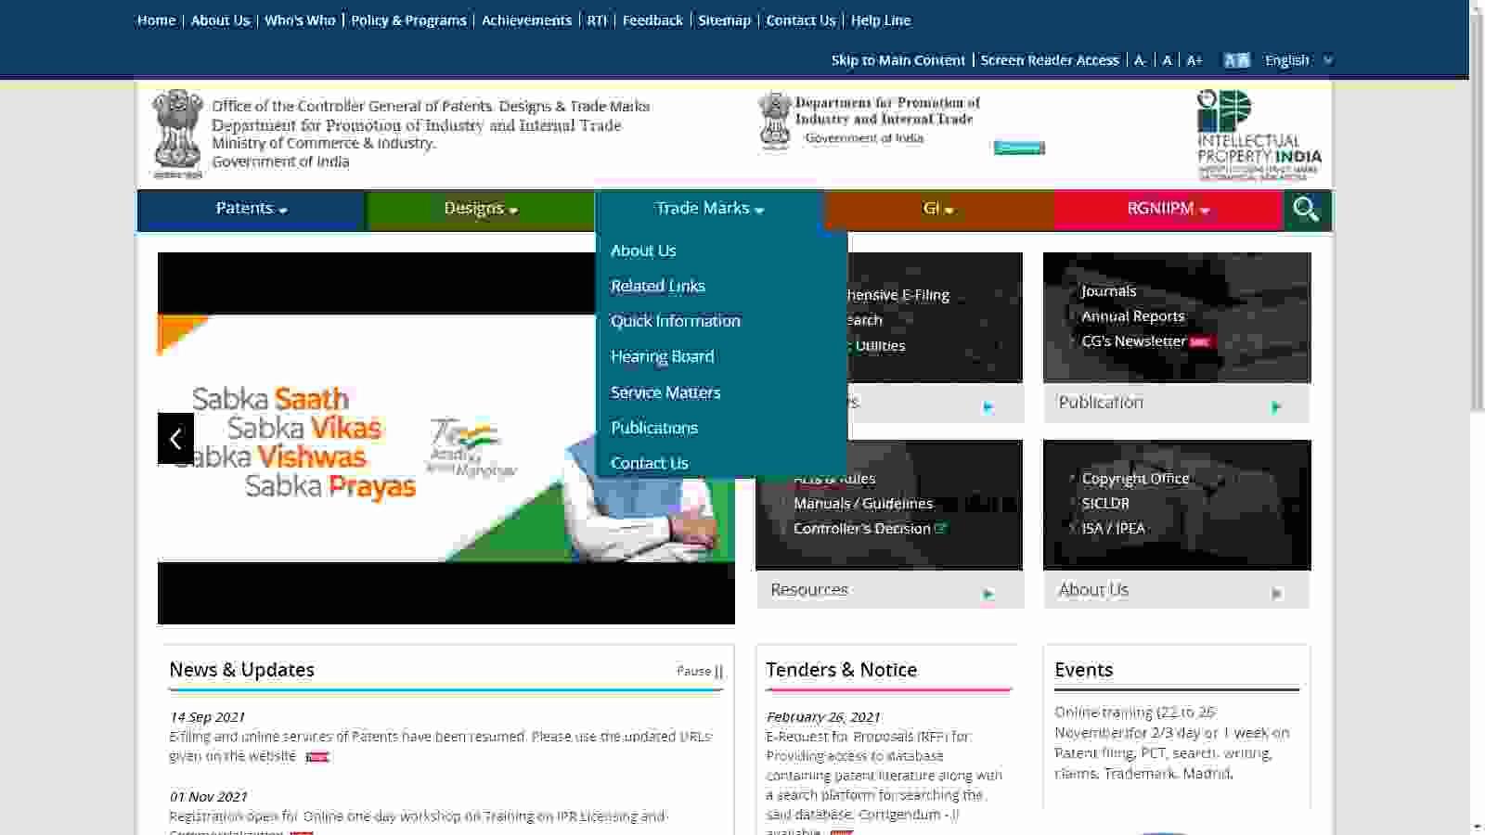The height and width of the screenshot is (835, 1485).
Task: Open the search magnifier icon
Action: 1307,210
